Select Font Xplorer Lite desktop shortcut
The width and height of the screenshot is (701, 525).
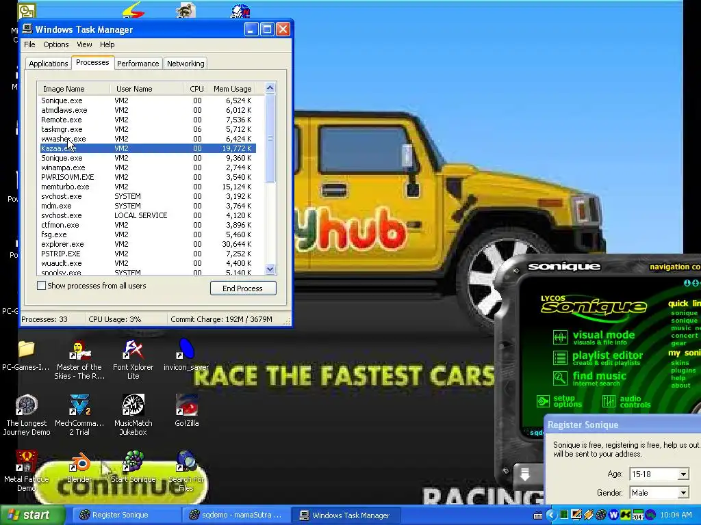tap(133, 360)
